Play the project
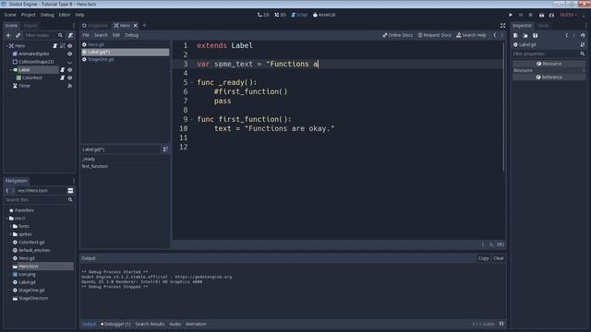This screenshot has height=332, width=591. [511, 15]
